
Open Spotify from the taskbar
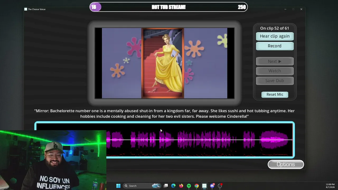[189, 186]
